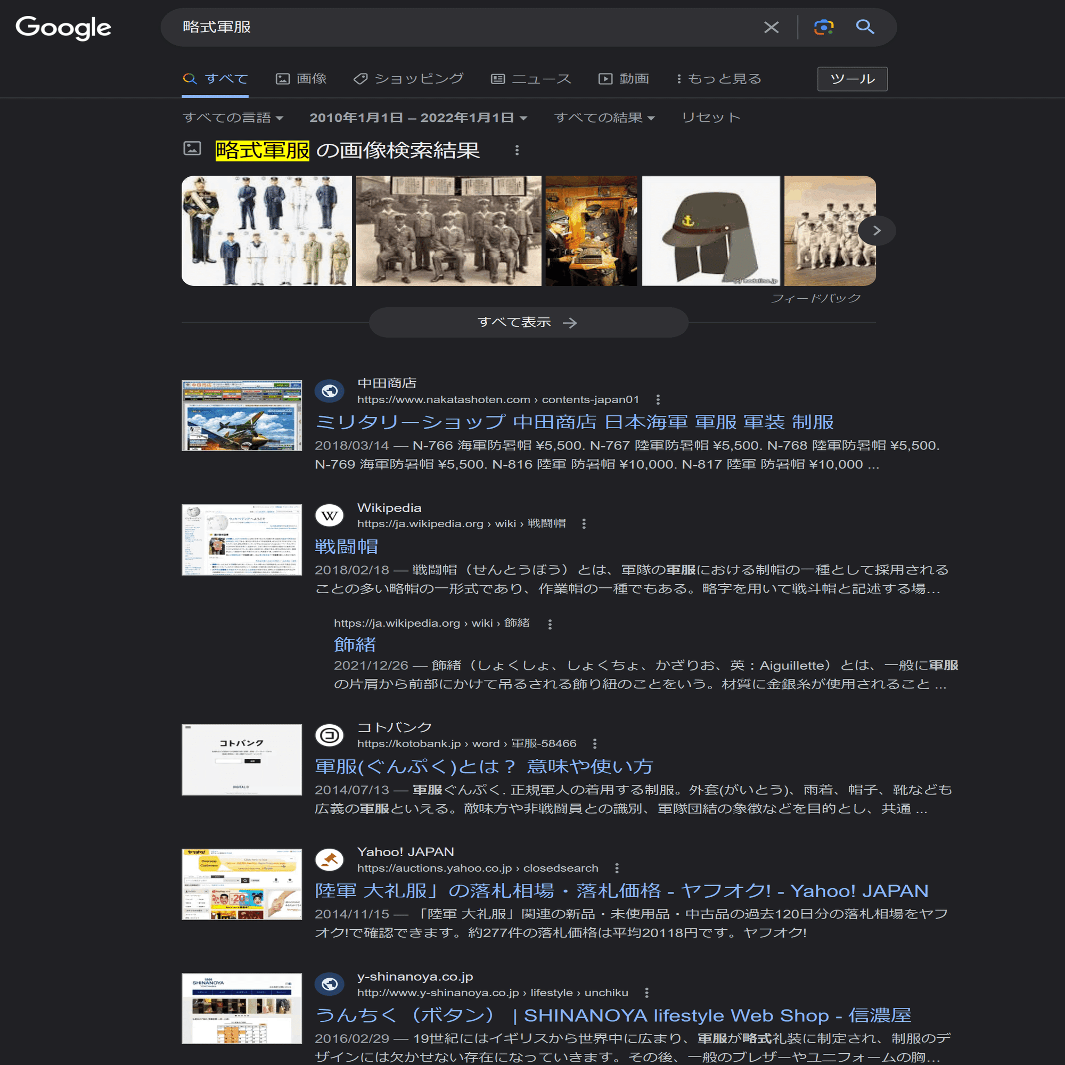
Task: Click the Wikipedia W favicon
Action: [329, 515]
